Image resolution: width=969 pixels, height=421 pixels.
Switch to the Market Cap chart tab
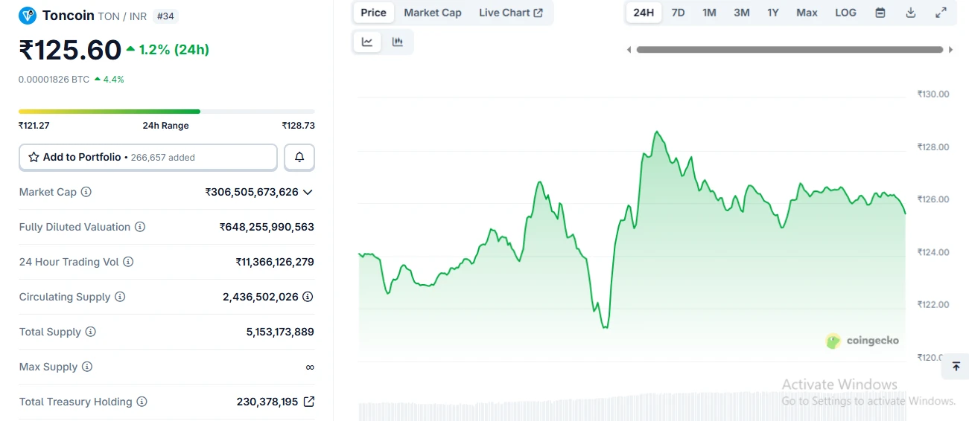tap(433, 13)
